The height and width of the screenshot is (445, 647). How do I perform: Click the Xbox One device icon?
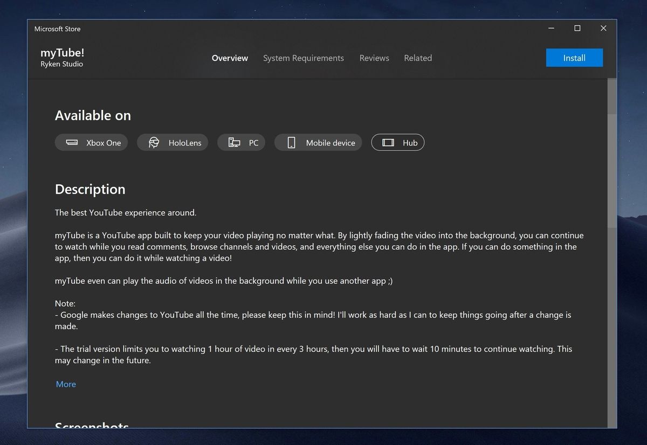[72, 142]
